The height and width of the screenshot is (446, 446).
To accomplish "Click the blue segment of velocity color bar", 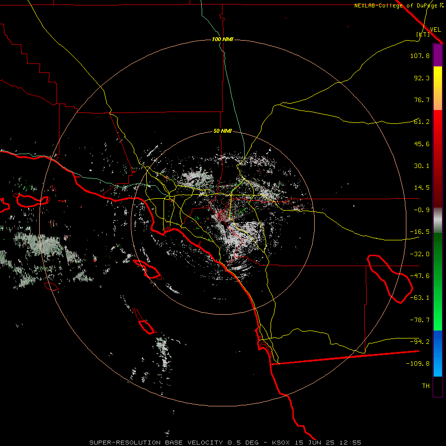I will click(x=438, y=353).
